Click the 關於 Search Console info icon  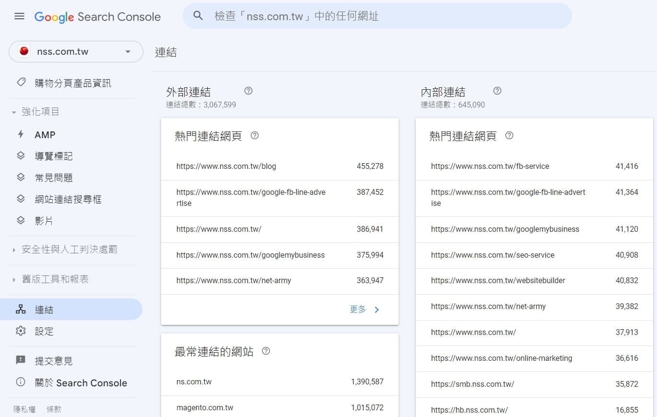click(x=21, y=382)
